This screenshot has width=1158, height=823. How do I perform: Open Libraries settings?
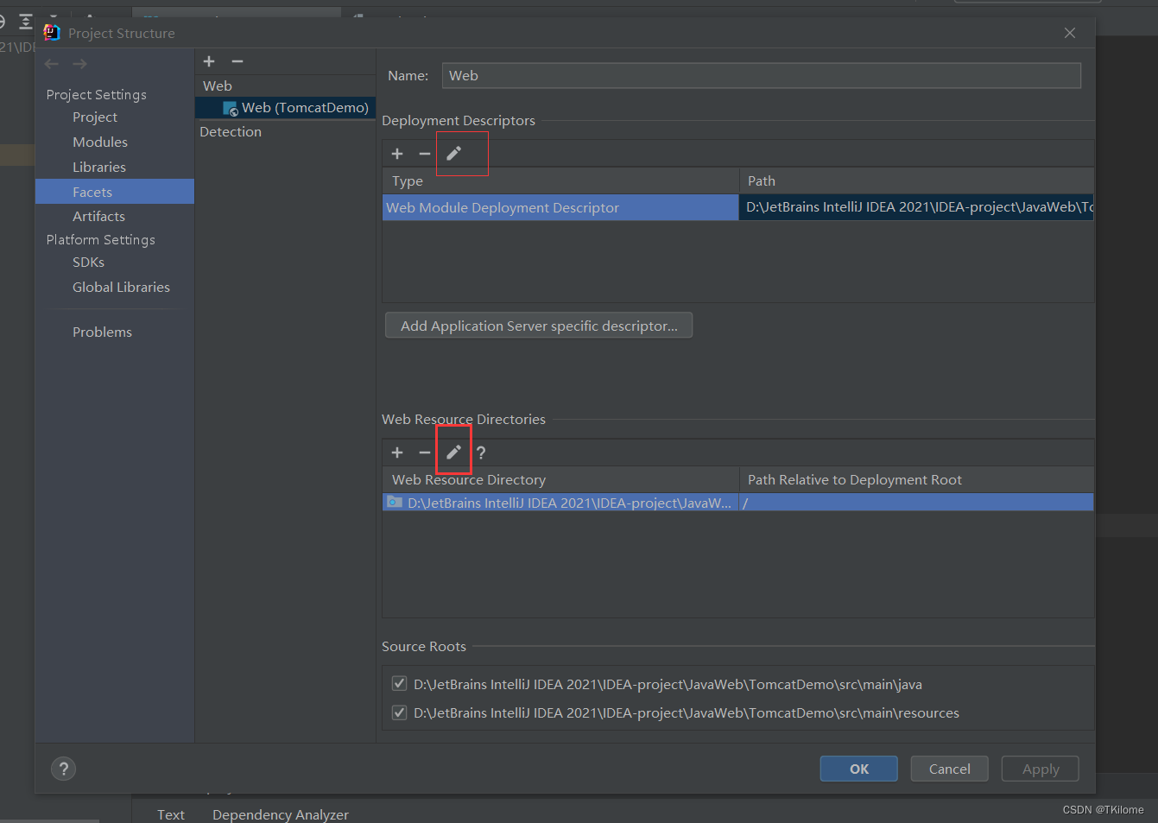pos(99,167)
